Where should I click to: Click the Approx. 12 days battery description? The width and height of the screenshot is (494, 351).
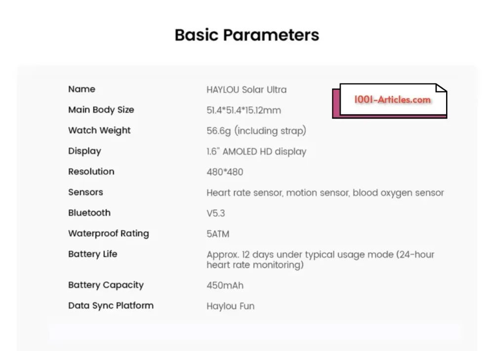pyautogui.click(x=321, y=260)
